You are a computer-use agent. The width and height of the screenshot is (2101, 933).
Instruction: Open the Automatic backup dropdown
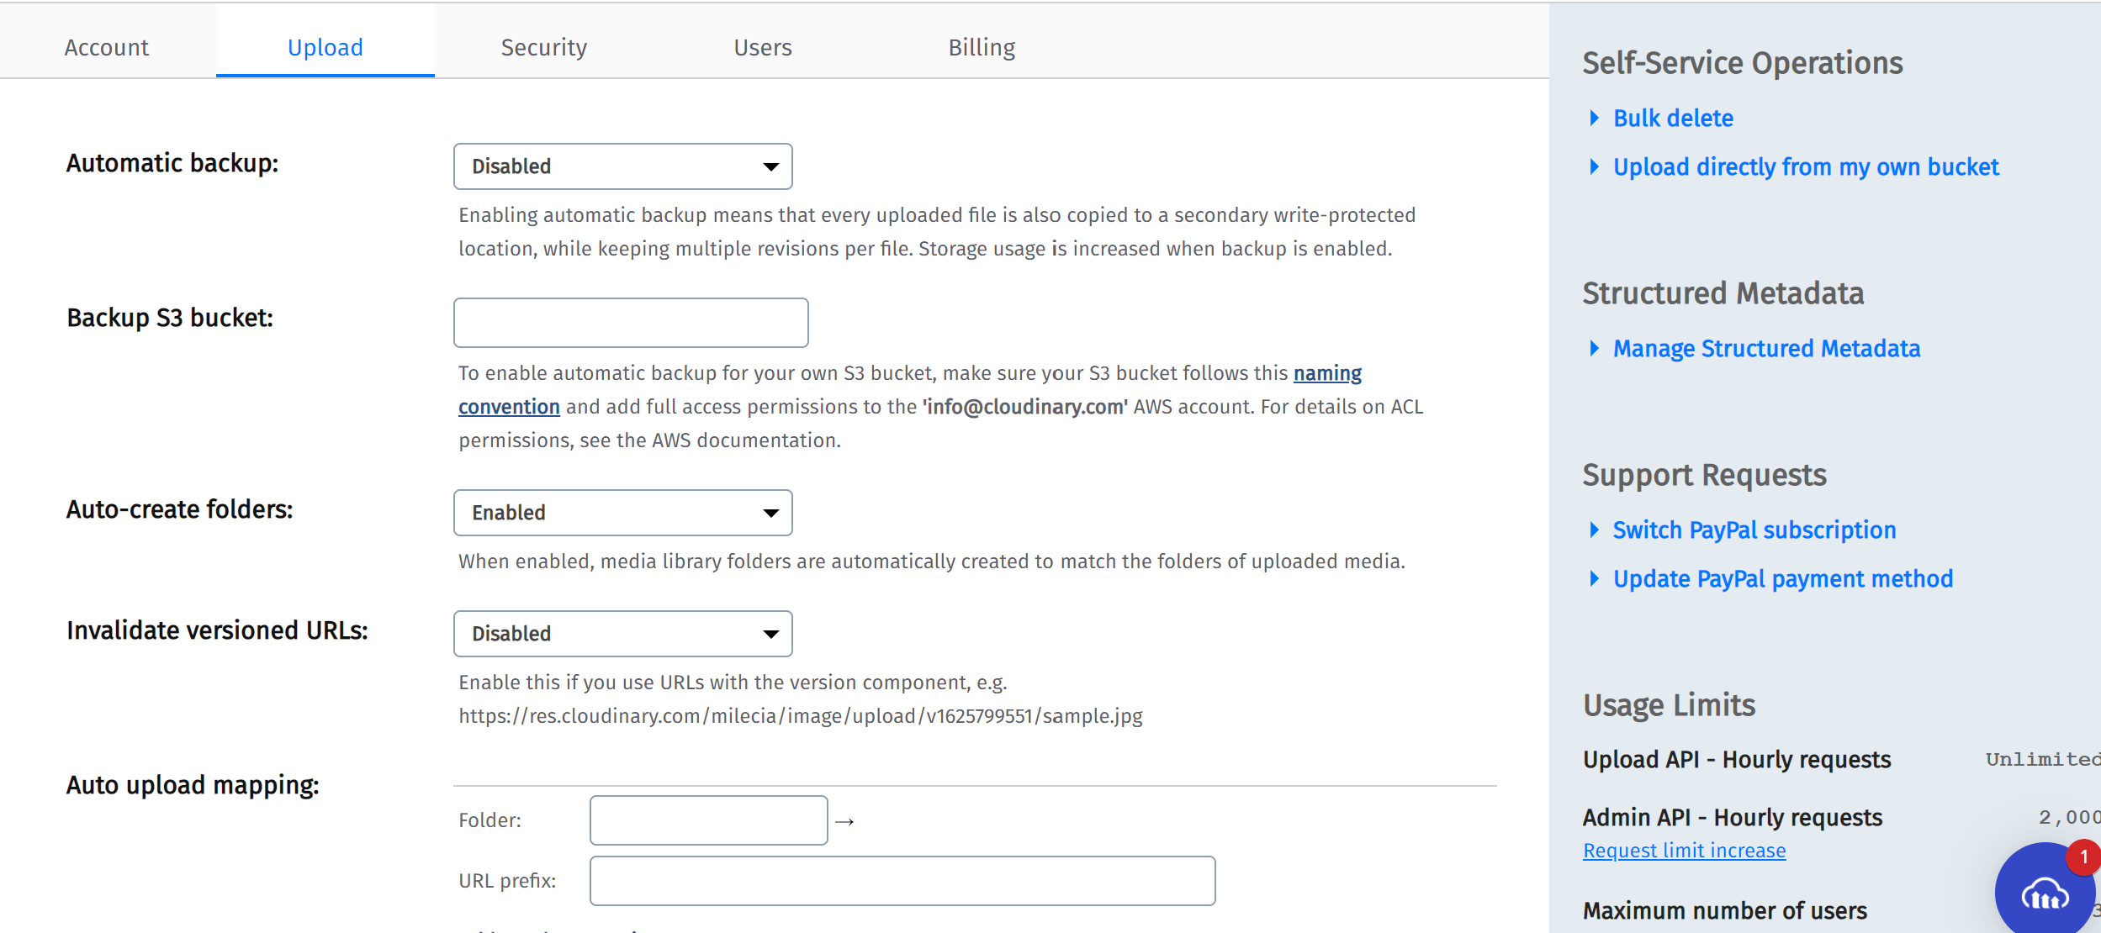tap(622, 166)
